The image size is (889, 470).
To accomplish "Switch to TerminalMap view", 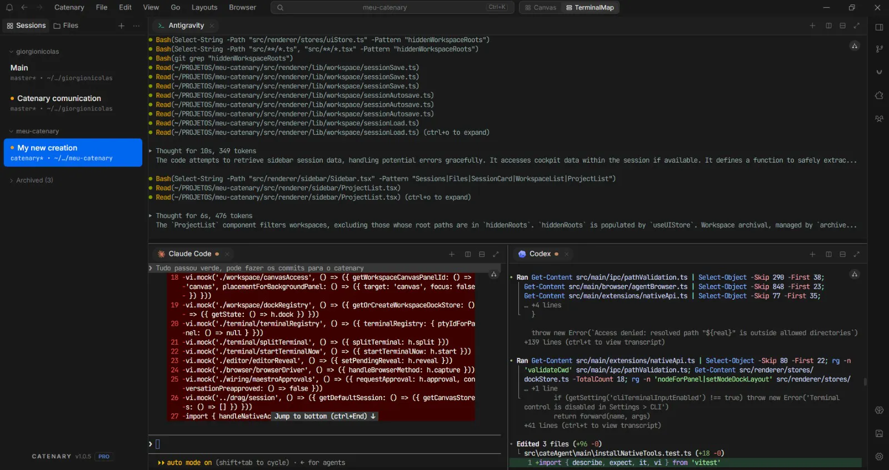I will (590, 8).
